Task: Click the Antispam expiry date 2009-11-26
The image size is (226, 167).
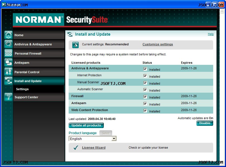Action: (189, 103)
